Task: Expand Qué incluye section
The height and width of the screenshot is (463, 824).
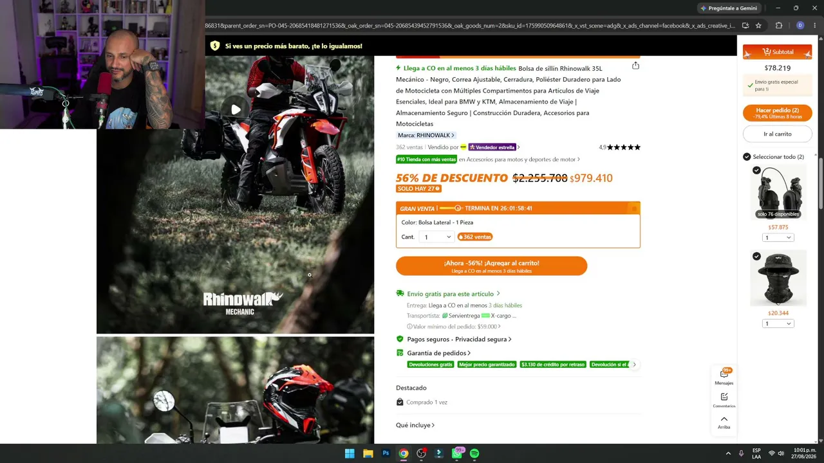Action: tap(415, 425)
